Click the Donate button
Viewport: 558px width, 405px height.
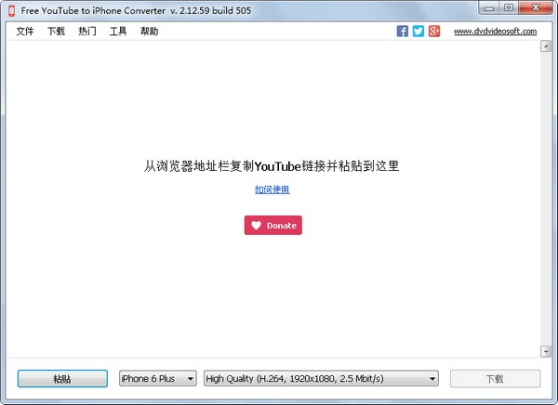pos(272,225)
